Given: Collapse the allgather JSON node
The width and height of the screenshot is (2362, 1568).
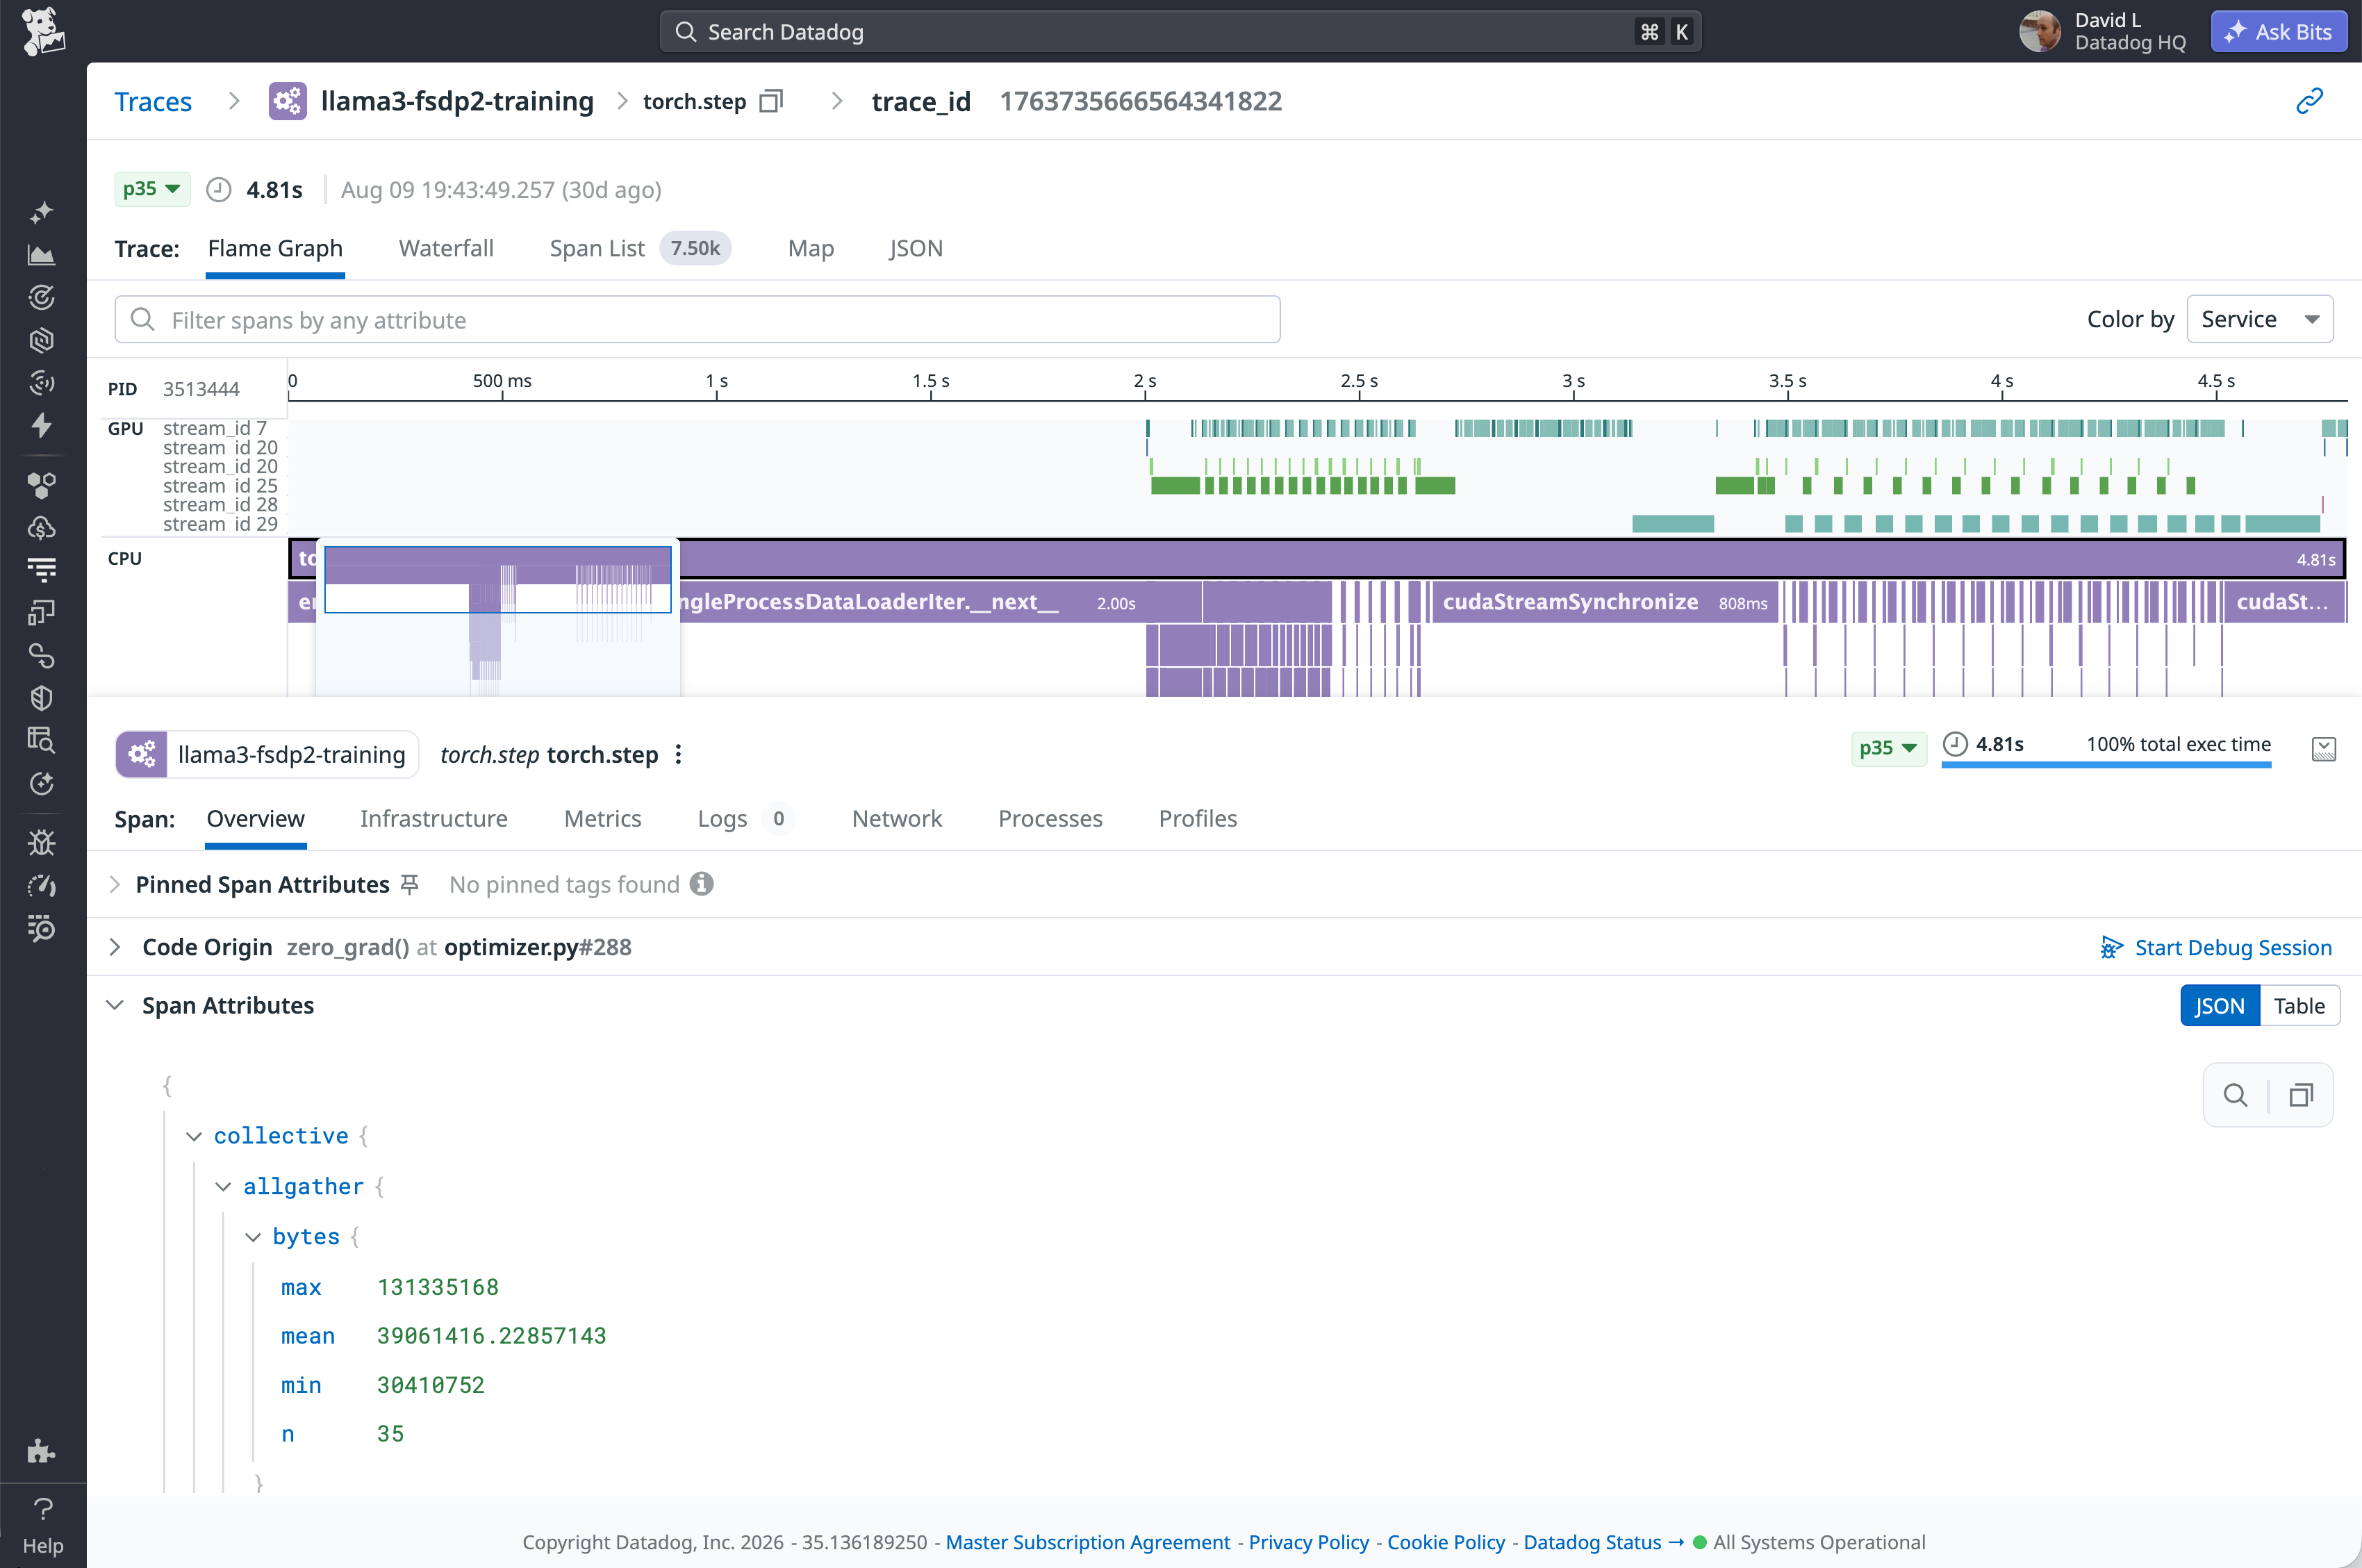Looking at the screenshot, I should (x=223, y=1186).
